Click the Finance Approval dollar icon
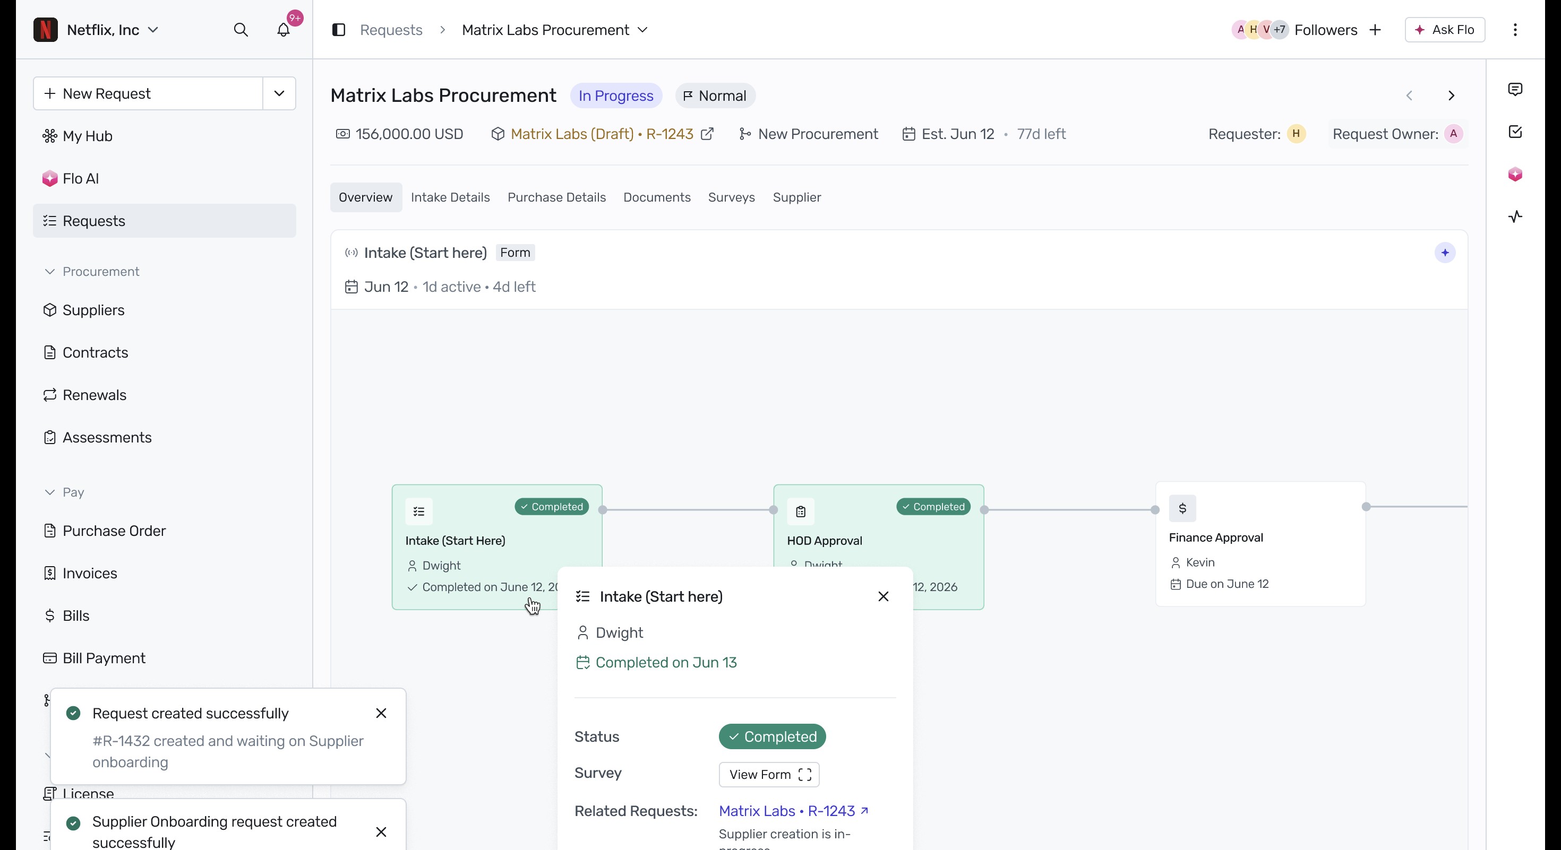This screenshot has width=1561, height=850. click(x=1182, y=508)
